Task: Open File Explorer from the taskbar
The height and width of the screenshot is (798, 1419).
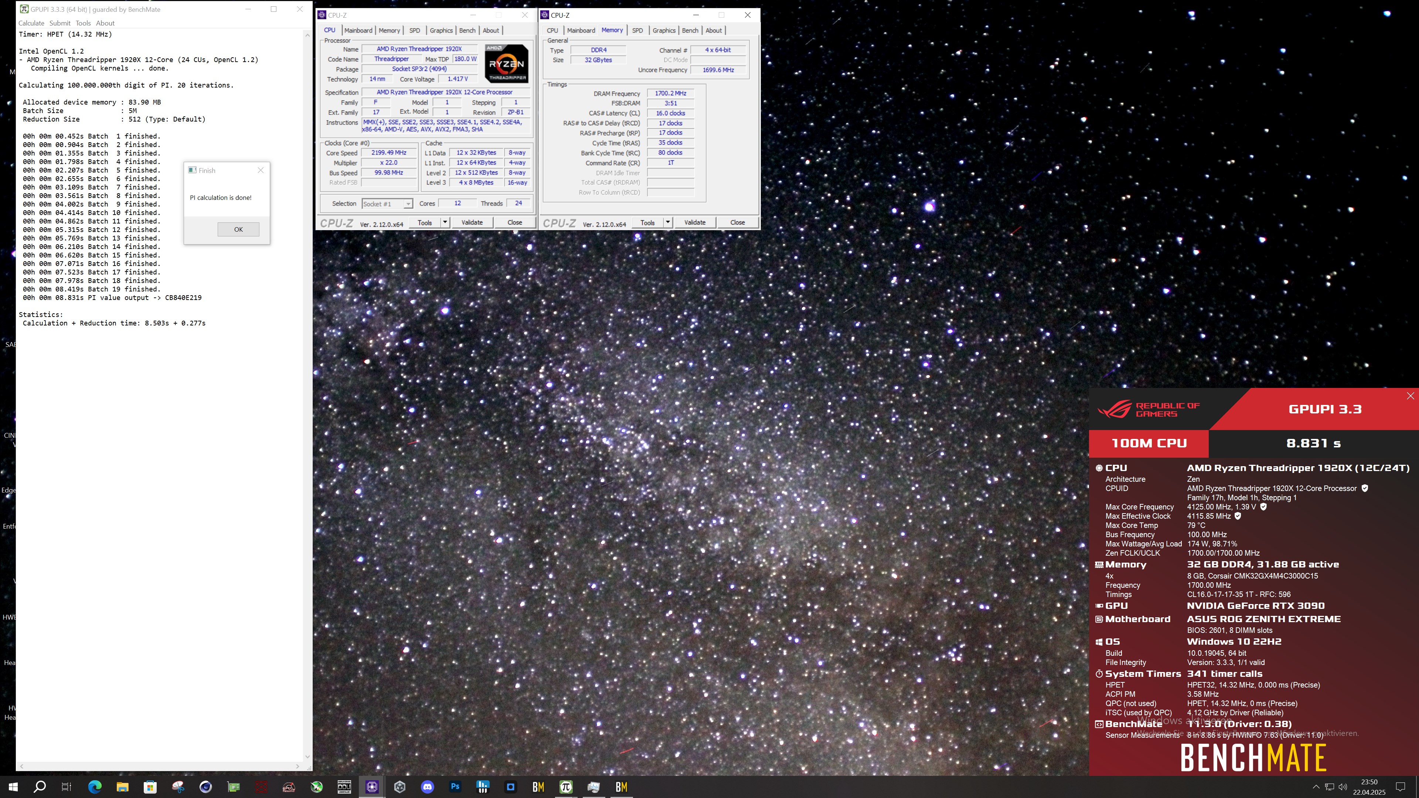Action: 122,787
